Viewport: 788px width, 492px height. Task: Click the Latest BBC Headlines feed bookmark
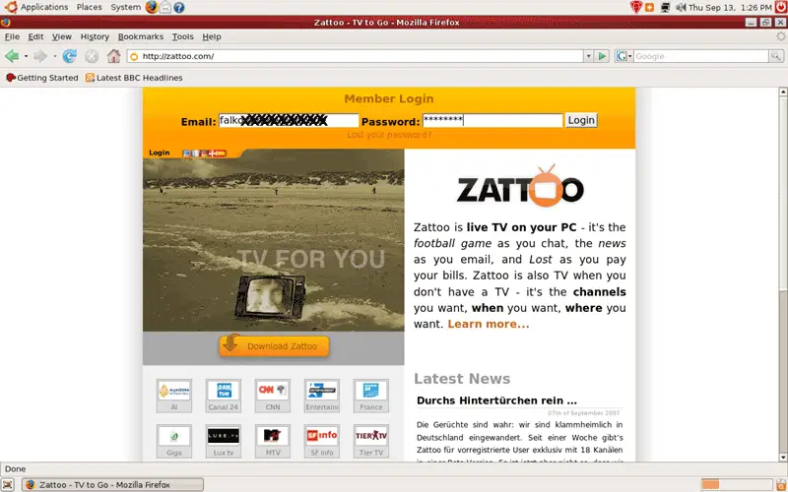point(134,78)
